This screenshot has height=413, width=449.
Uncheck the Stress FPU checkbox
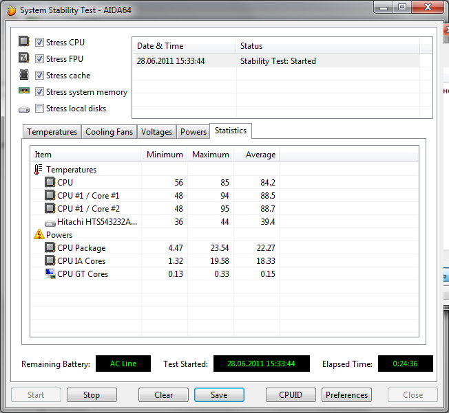39,59
